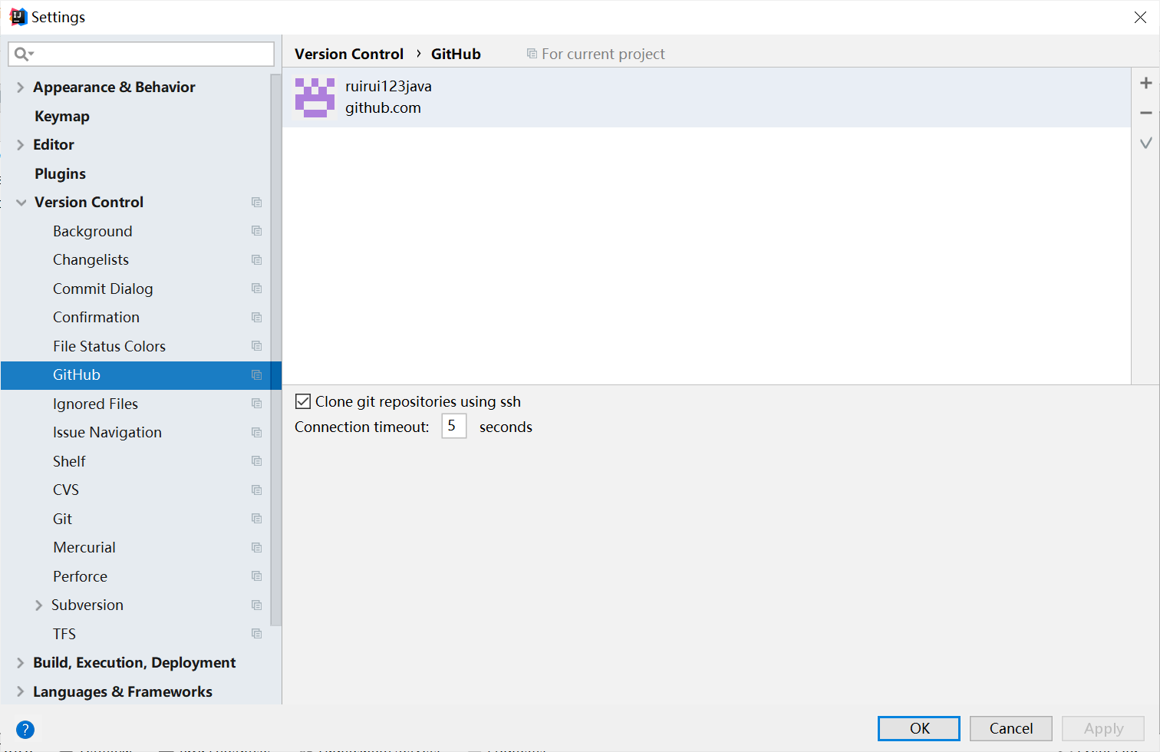Click ruirui123java account avatar
1160x752 pixels.
point(315,97)
